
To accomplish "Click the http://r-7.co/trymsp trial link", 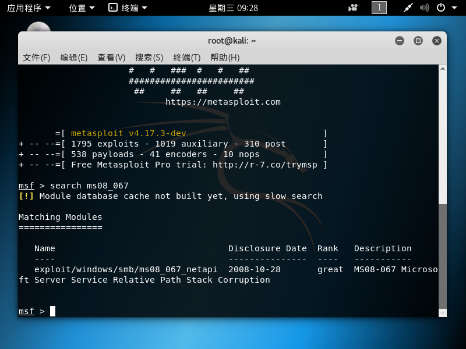I will 265,165.
